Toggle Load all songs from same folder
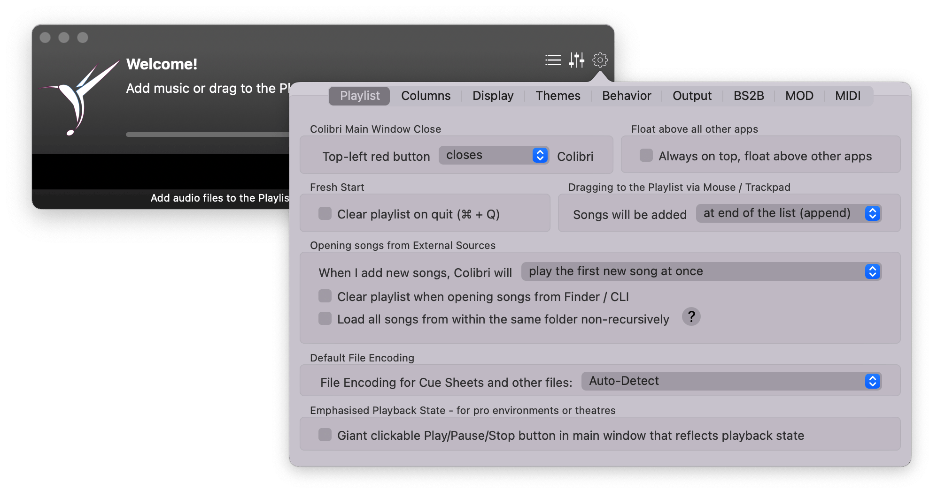 [325, 318]
